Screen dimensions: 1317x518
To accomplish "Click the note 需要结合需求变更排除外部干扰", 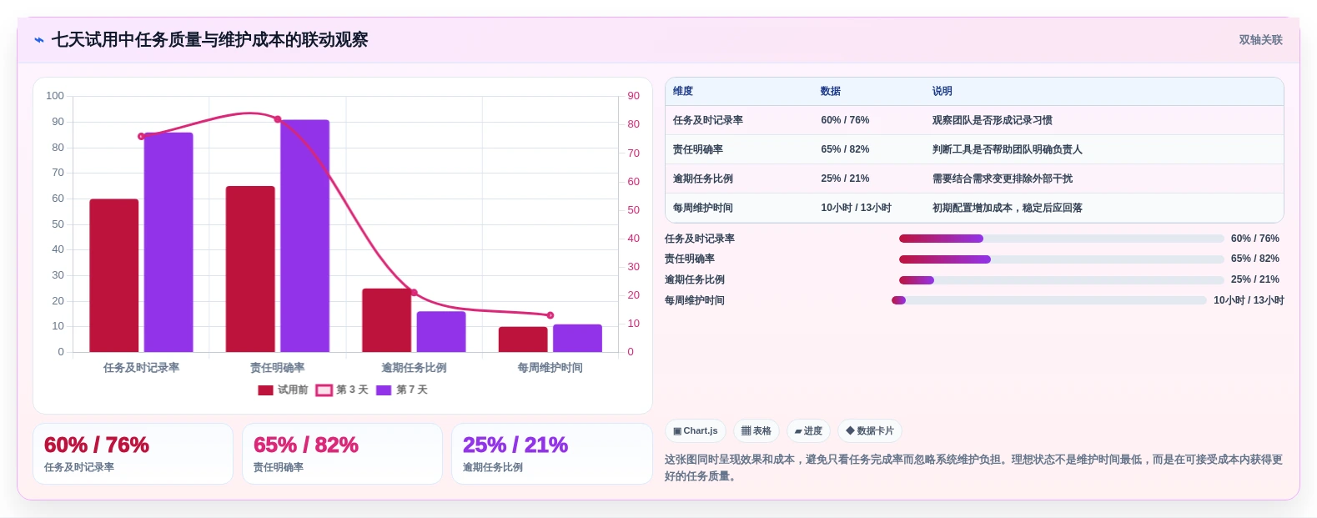I will (1002, 179).
